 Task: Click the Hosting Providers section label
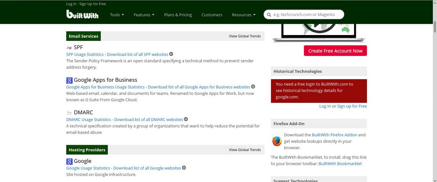click(x=87, y=150)
